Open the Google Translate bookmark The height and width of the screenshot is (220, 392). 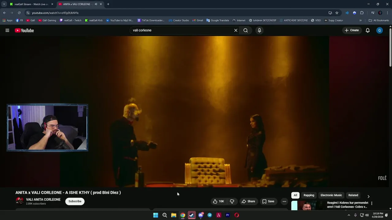tap(218, 20)
